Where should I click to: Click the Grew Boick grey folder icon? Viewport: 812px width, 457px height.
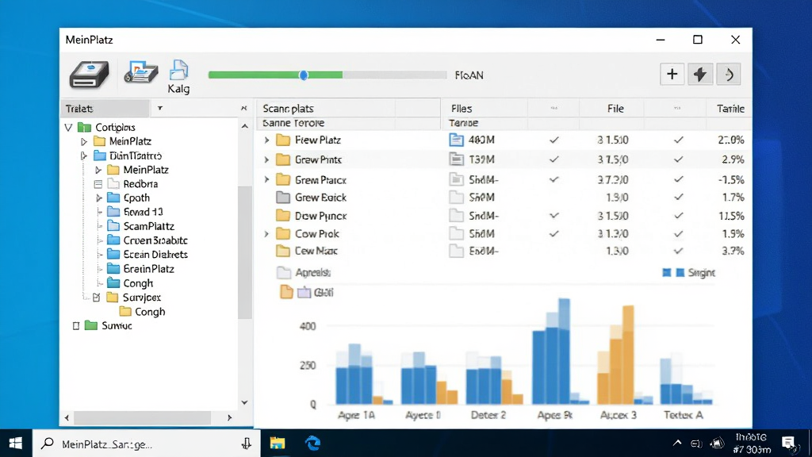click(283, 198)
